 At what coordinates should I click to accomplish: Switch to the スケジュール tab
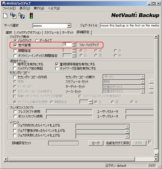point(51,32)
